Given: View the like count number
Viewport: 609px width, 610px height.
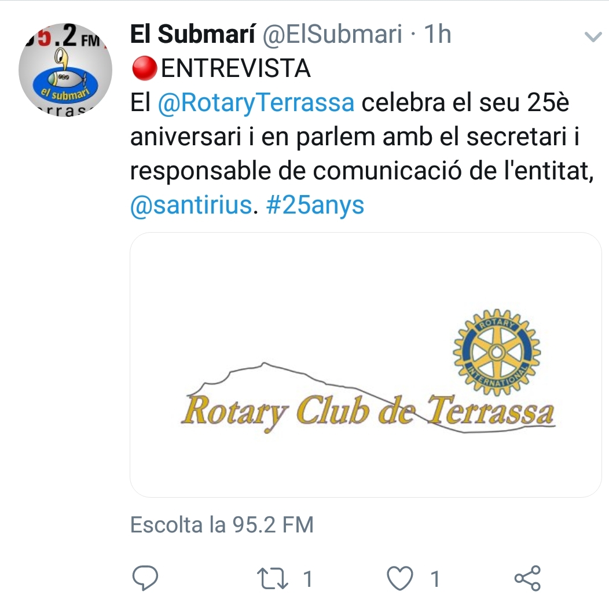Looking at the screenshot, I should click(x=435, y=579).
